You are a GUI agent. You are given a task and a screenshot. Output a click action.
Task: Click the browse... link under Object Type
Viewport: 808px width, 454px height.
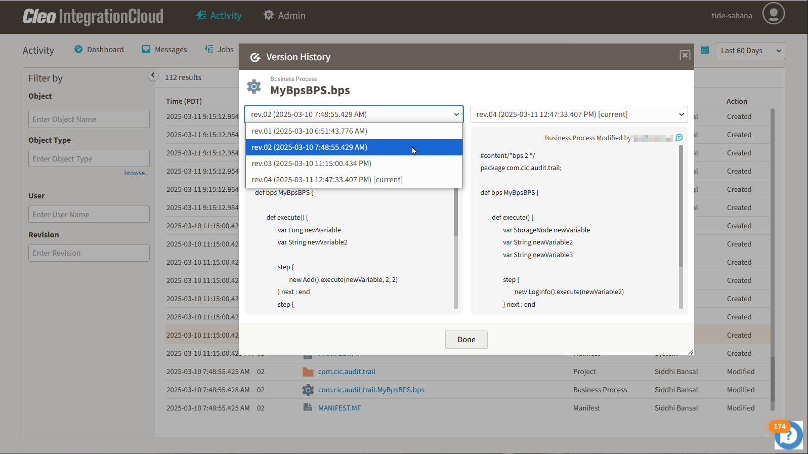[137, 173]
